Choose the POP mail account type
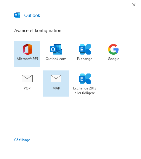 click(27, 84)
